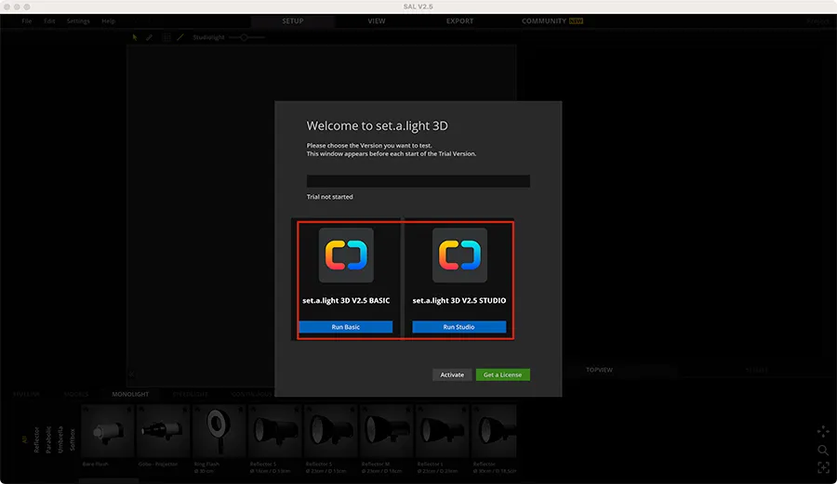Open the Help menu
Screen dimensions: 837x484
pos(109,21)
